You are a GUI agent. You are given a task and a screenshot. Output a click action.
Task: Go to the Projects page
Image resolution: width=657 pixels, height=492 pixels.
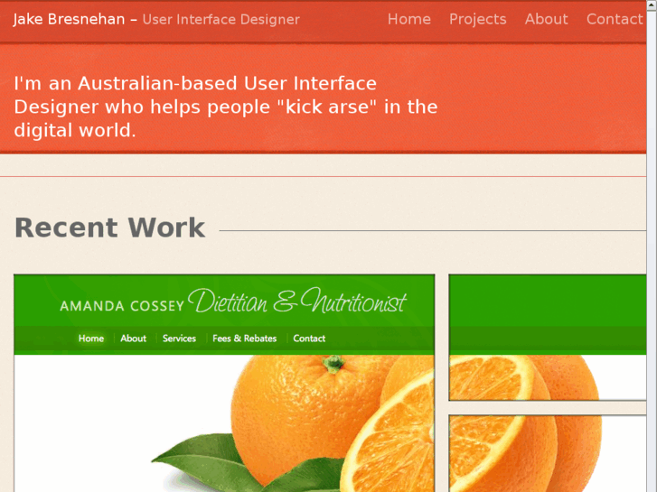[x=478, y=19]
